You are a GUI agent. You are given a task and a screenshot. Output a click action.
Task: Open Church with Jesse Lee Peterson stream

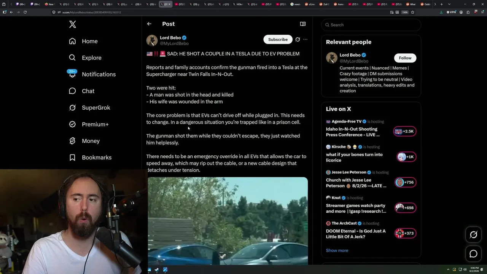click(x=356, y=183)
